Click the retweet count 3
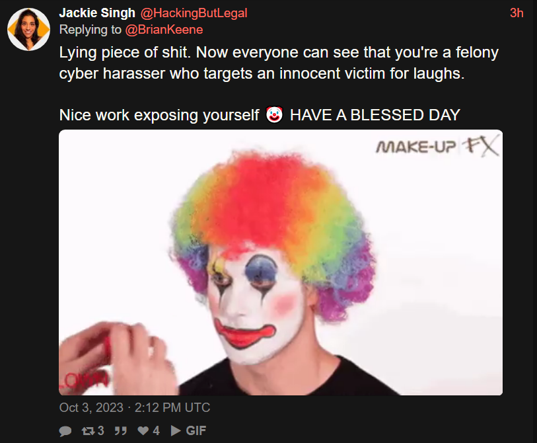 [100, 430]
